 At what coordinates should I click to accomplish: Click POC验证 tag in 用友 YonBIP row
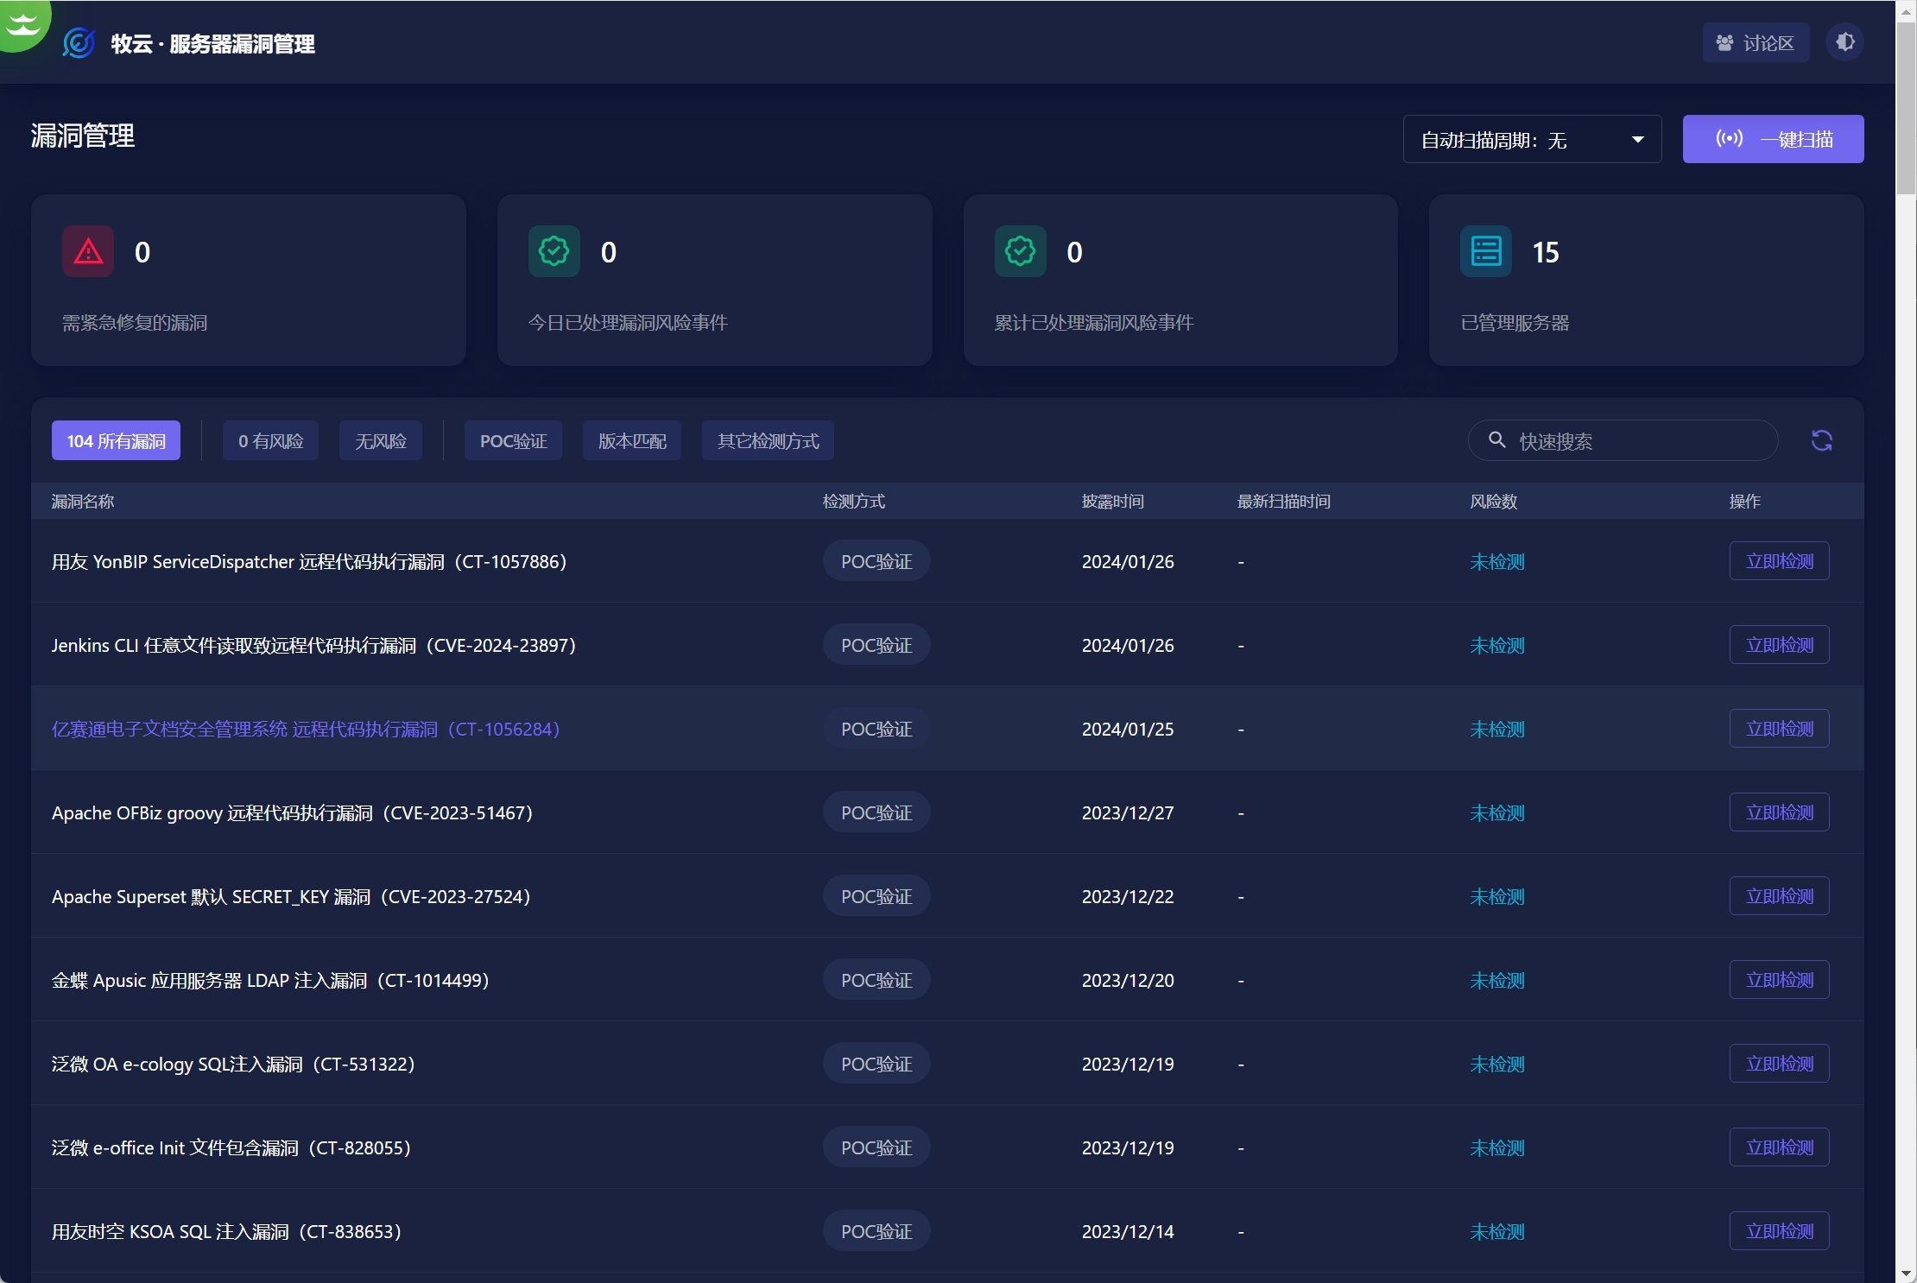[x=876, y=561]
